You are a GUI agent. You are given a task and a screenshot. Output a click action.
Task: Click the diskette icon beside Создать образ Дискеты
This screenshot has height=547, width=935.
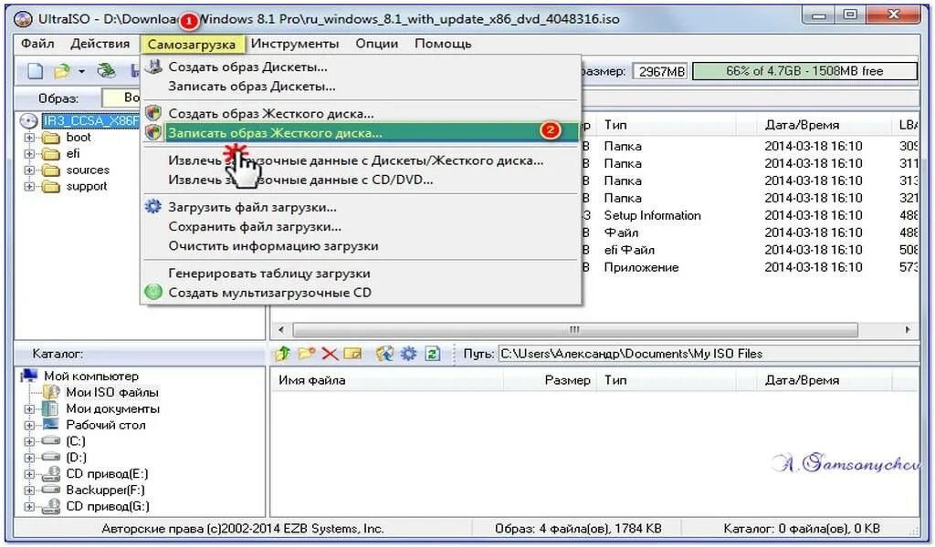point(153,67)
